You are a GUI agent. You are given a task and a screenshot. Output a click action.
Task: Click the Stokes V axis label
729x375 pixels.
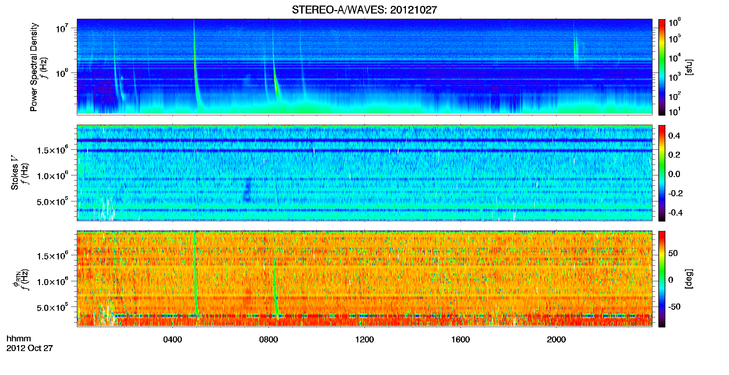(x=15, y=173)
